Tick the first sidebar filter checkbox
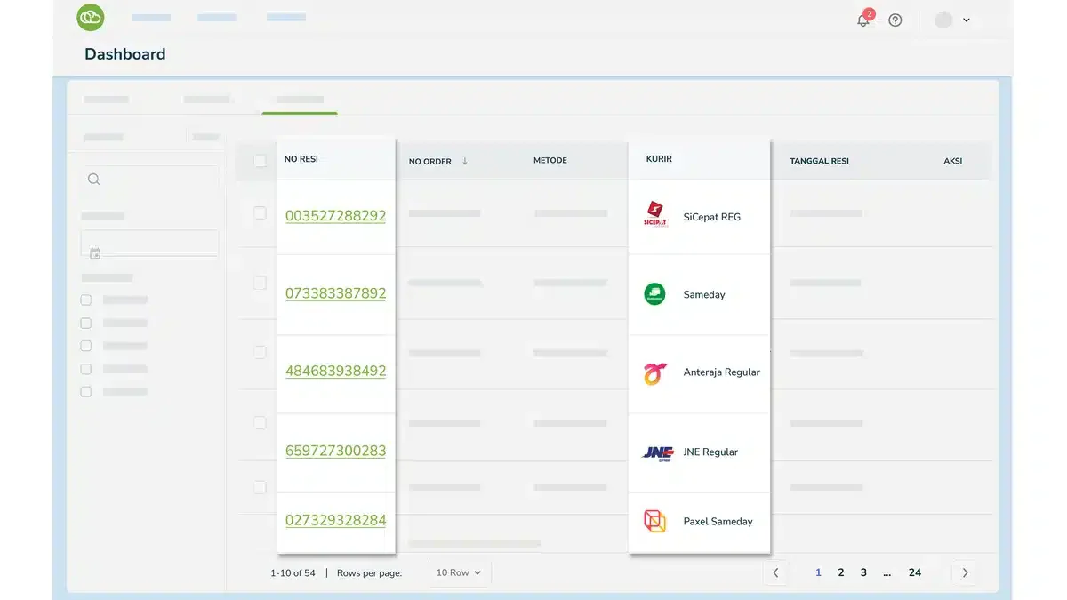Viewport: 1067px width, 600px height. click(86, 300)
